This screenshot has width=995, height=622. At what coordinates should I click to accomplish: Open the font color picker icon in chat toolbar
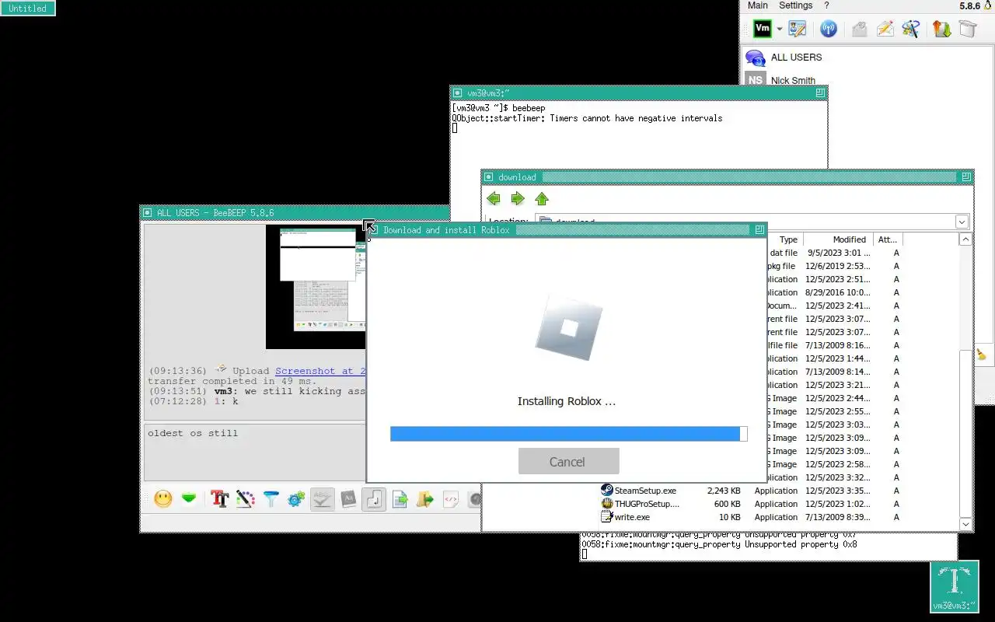[246, 499]
